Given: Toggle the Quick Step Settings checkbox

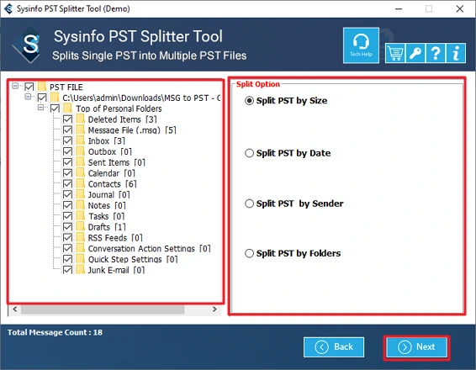Looking at the screenshot, I should (x=67, y=259).
